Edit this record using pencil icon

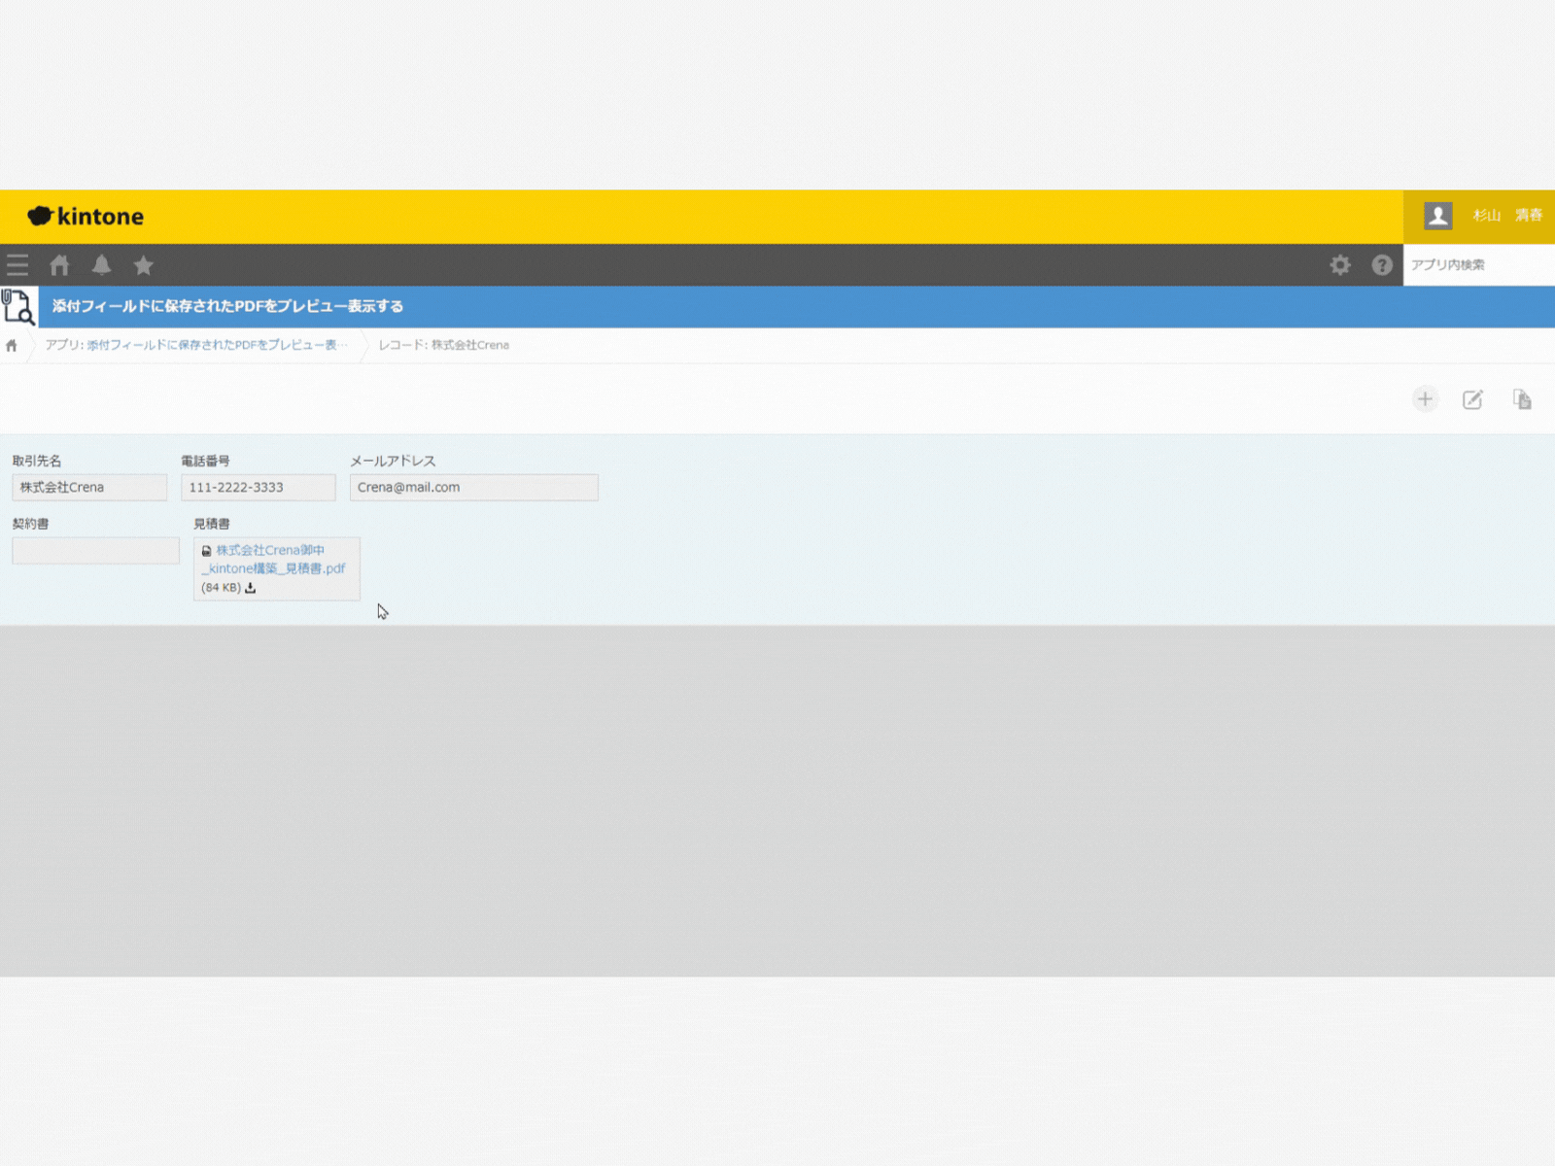(x=1473, y=399)
